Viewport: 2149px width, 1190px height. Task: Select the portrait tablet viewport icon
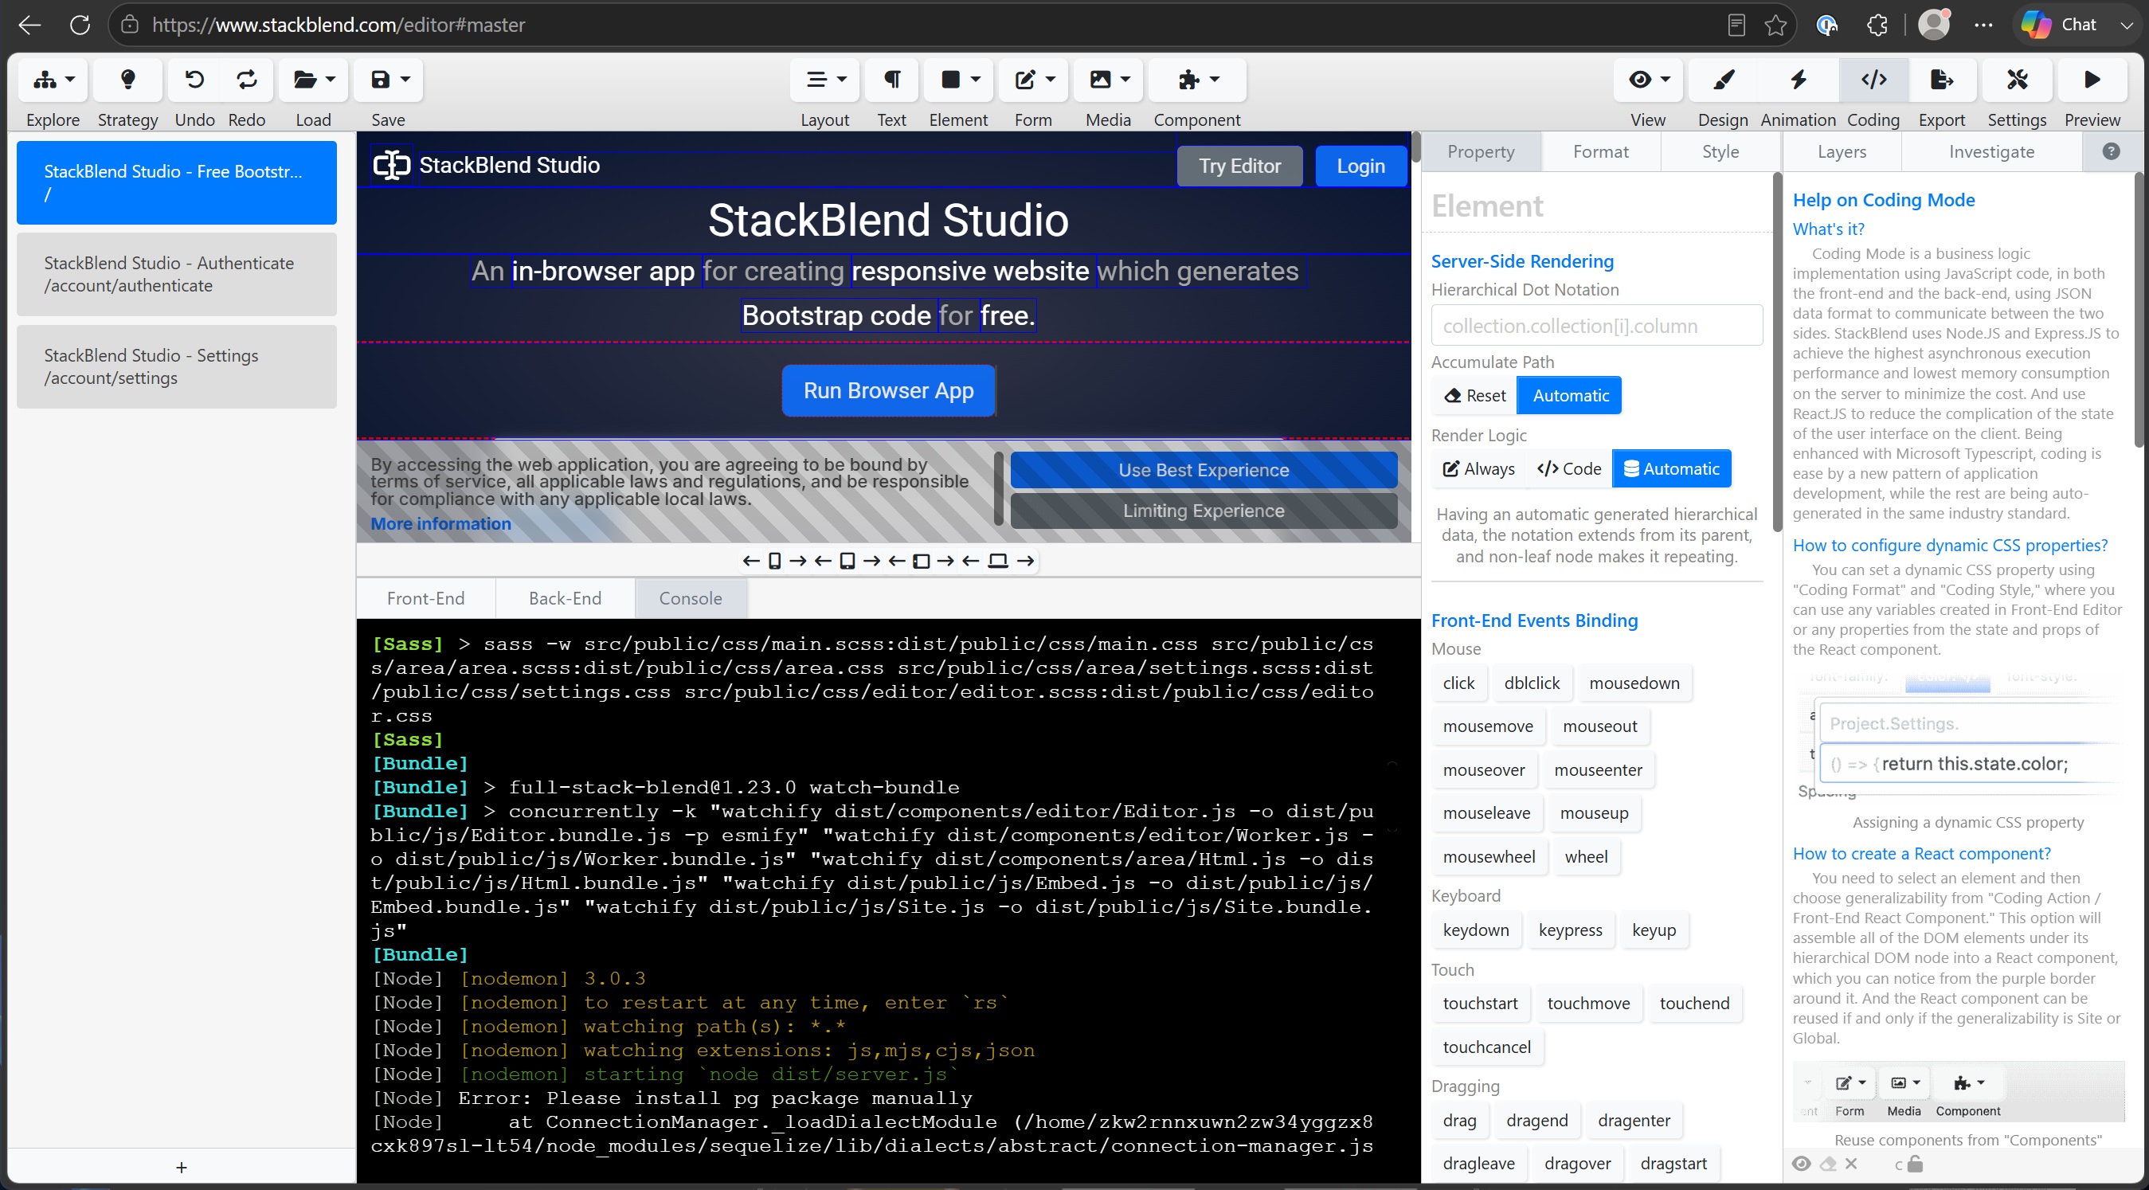pyautogui.click(x=847, y=561)
